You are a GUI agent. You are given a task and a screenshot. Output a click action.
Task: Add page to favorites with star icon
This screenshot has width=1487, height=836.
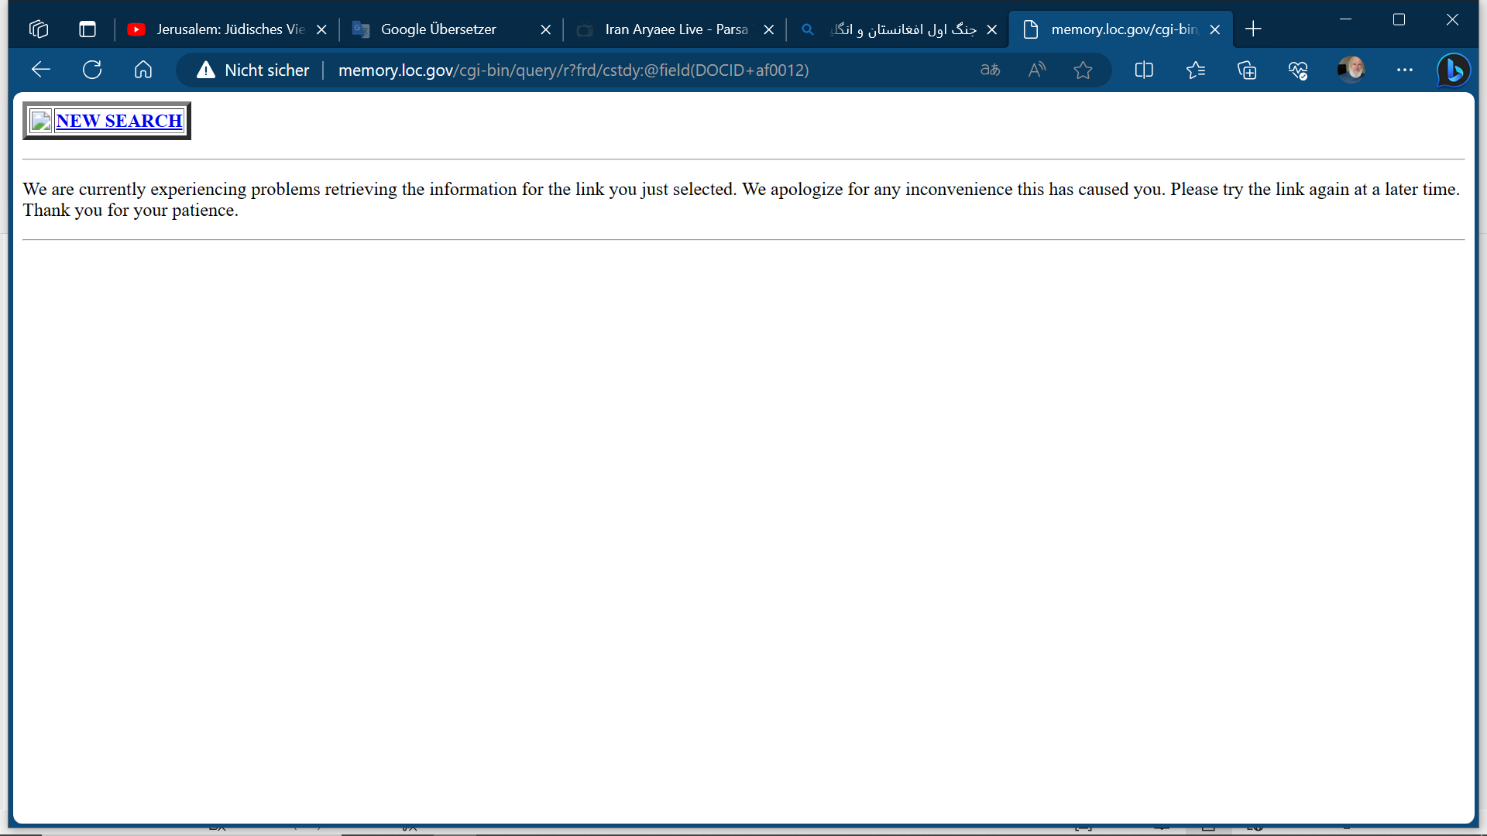1083,70
